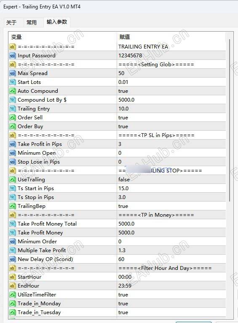This screenshot has width=238, height=323.
Task: Click the integer icon beside Max Spread
Action: coord(13,73)
